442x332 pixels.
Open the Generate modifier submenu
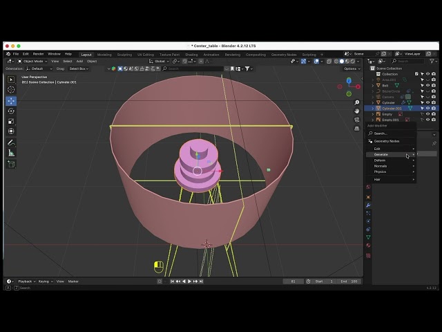tap(391, 154)
